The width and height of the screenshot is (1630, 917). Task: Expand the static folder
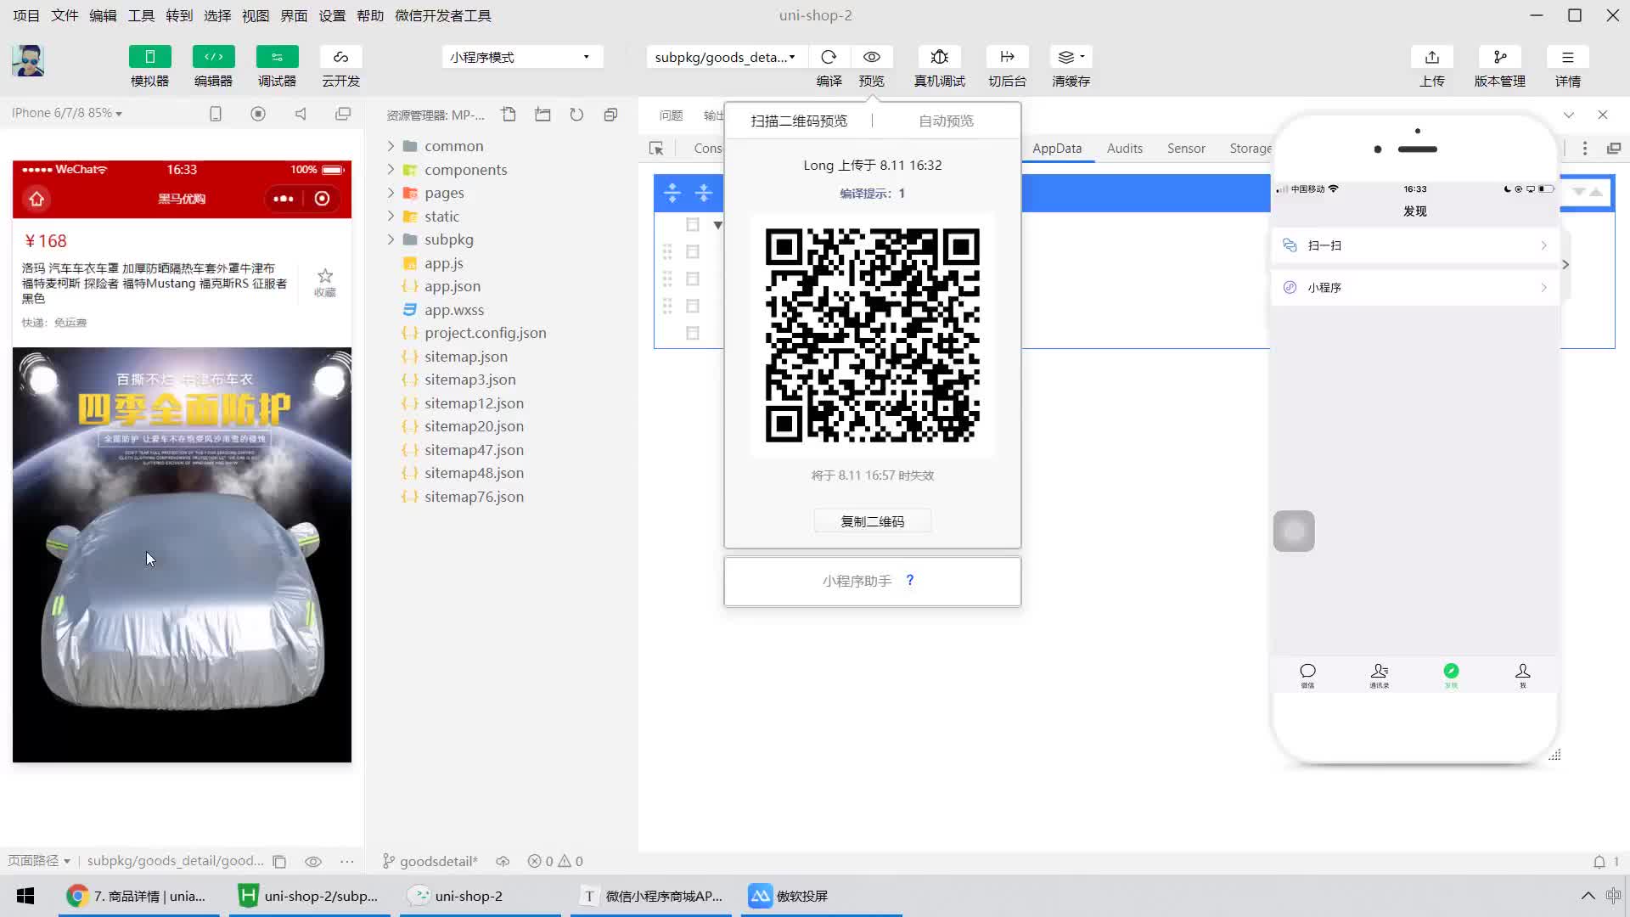[x=441, y=217]
